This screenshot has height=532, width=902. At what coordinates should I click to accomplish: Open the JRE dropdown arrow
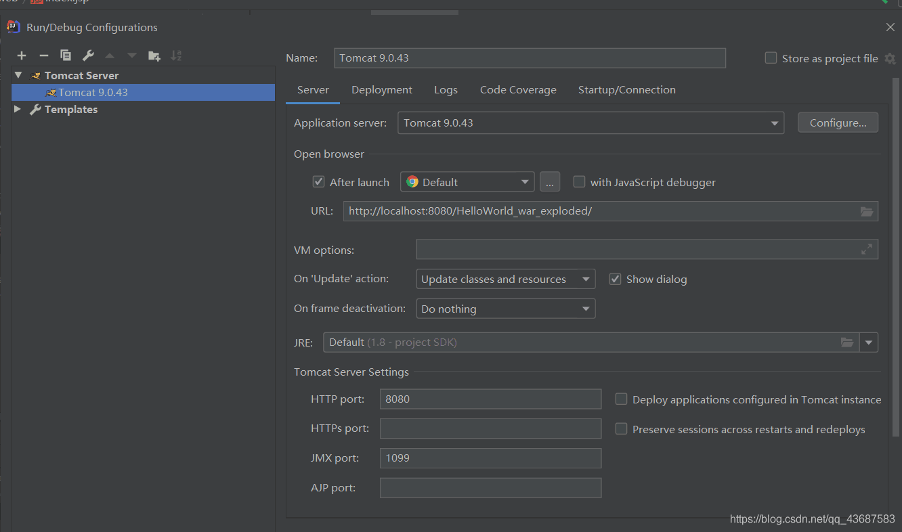click(869, 342)
